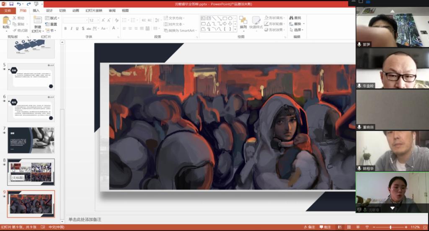Screen dimensions: 429x231
Task: Click the zoom slider handle
Action: pos(390,227)
